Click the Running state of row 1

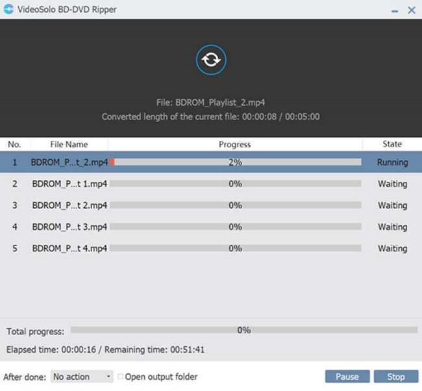click(392, 162)
